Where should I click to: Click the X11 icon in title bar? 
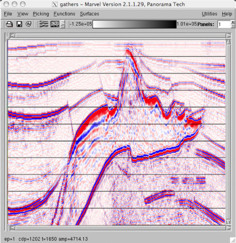[55, 4]
